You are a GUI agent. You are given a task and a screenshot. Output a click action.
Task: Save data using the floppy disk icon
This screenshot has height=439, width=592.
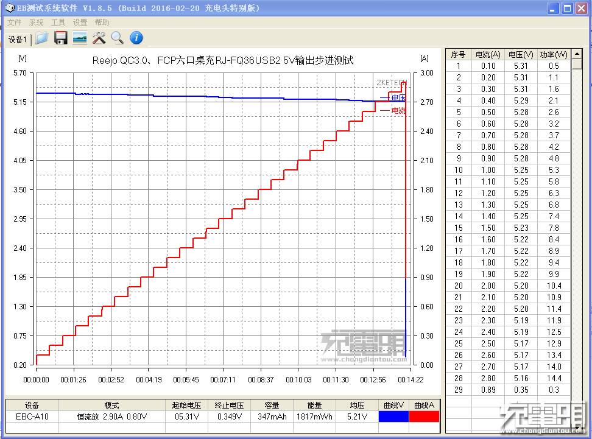tap(61, 38)
